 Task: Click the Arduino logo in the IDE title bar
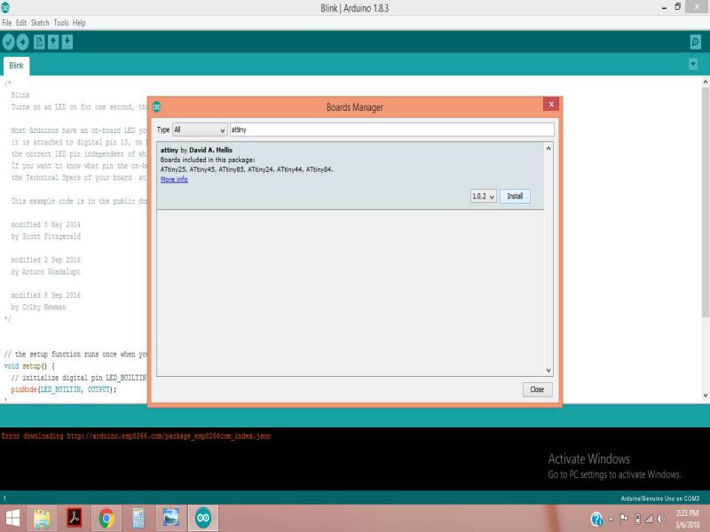tap(5, 7)
